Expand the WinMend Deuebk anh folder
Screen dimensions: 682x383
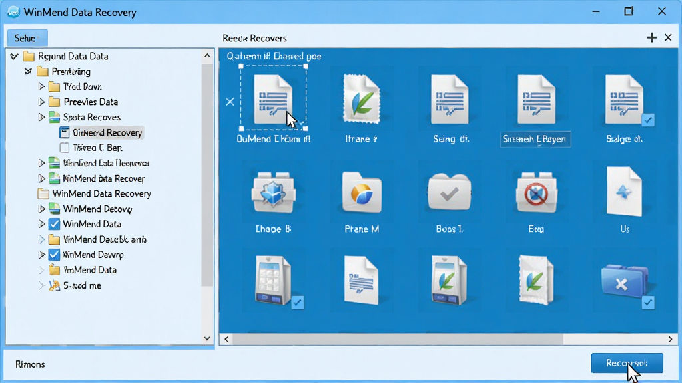tap(41, 239)
